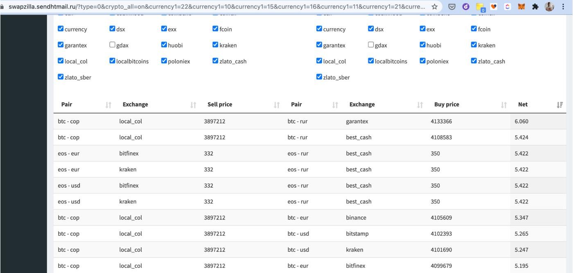Open Chrome's three-dot menu
Image resolution: width=573 pixels, height=273 pixels.
click(563, 7)
